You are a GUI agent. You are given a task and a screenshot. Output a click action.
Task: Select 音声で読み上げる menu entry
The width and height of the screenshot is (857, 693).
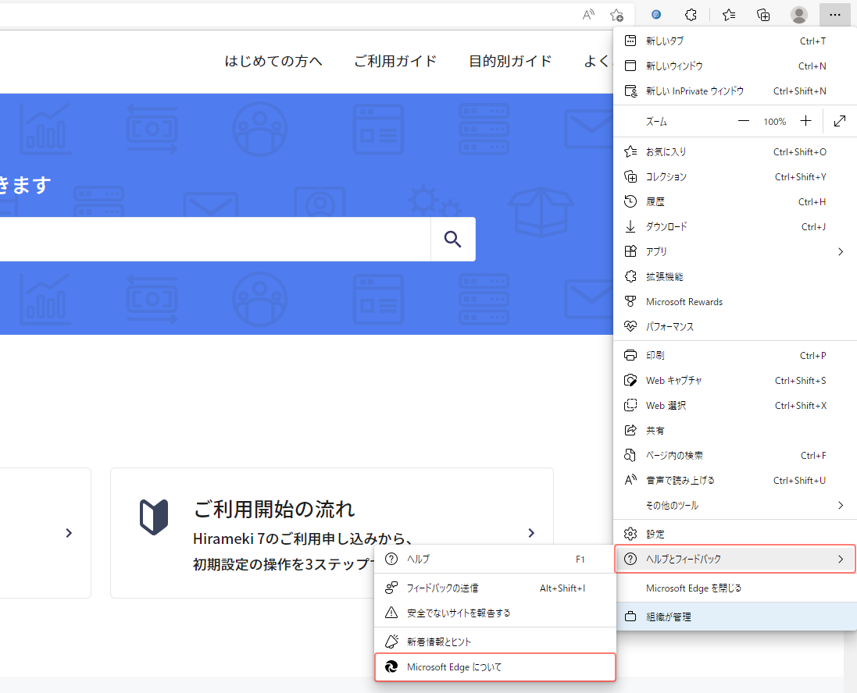(735, 481)
